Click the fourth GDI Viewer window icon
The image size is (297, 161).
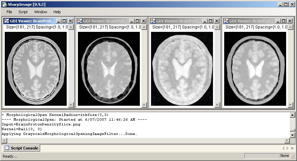tap(226, 21)
